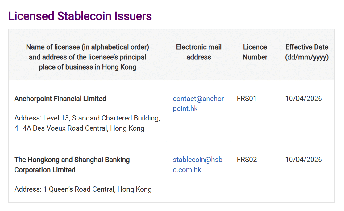Click the effective date in the FRS02 row
The image size is (344, 211).
pos(303,160)
